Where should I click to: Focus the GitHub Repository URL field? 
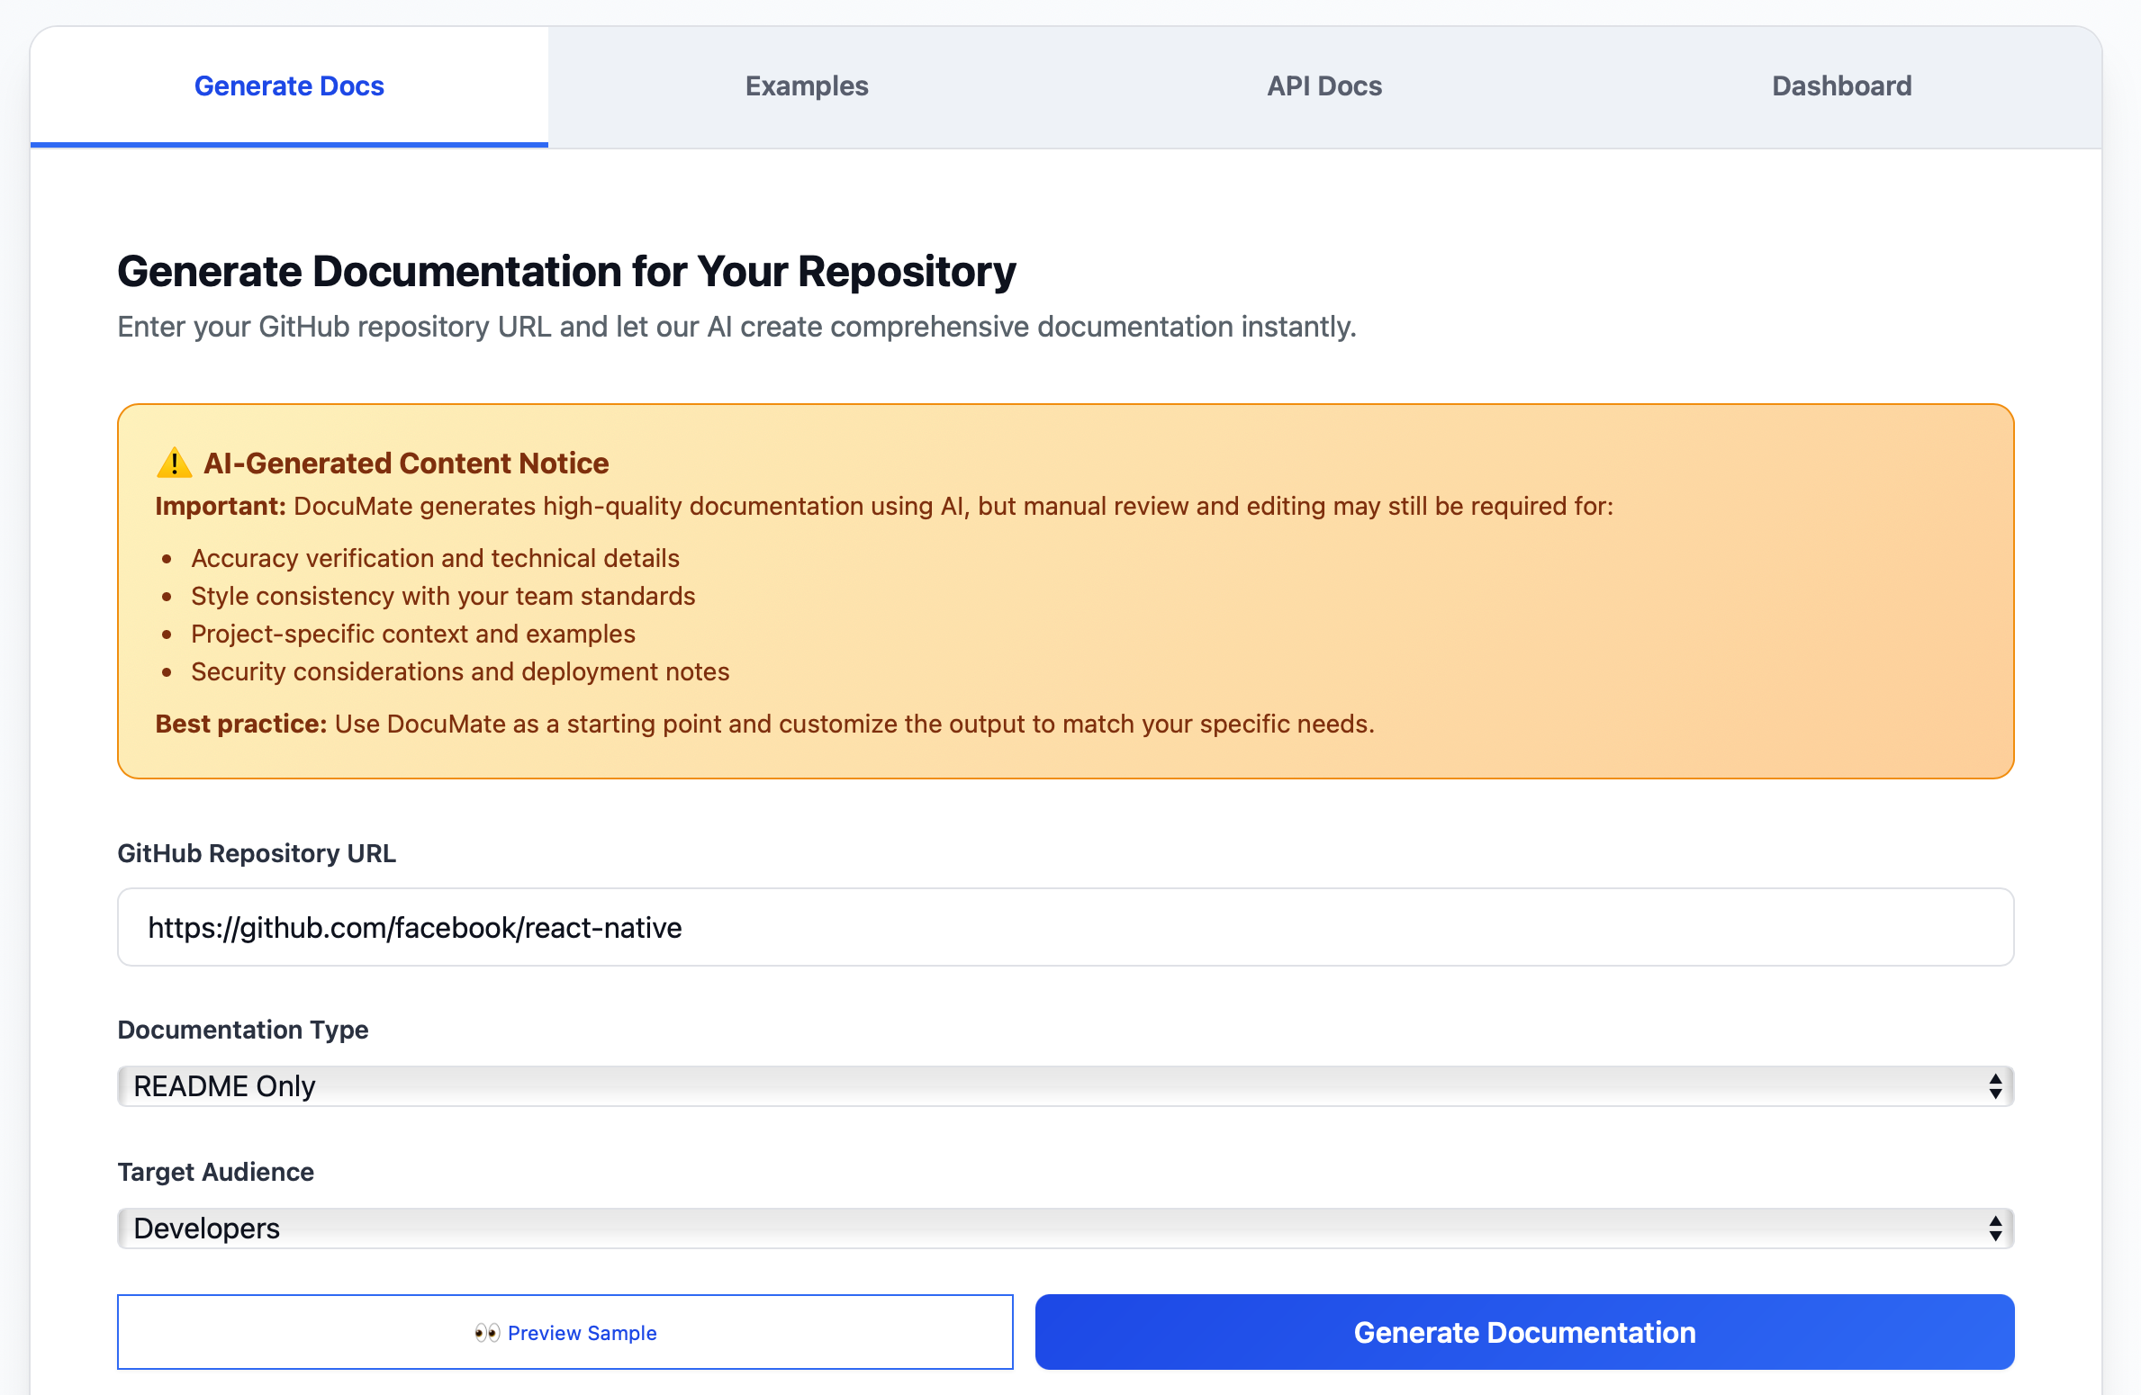click(x=1064, y=928)
